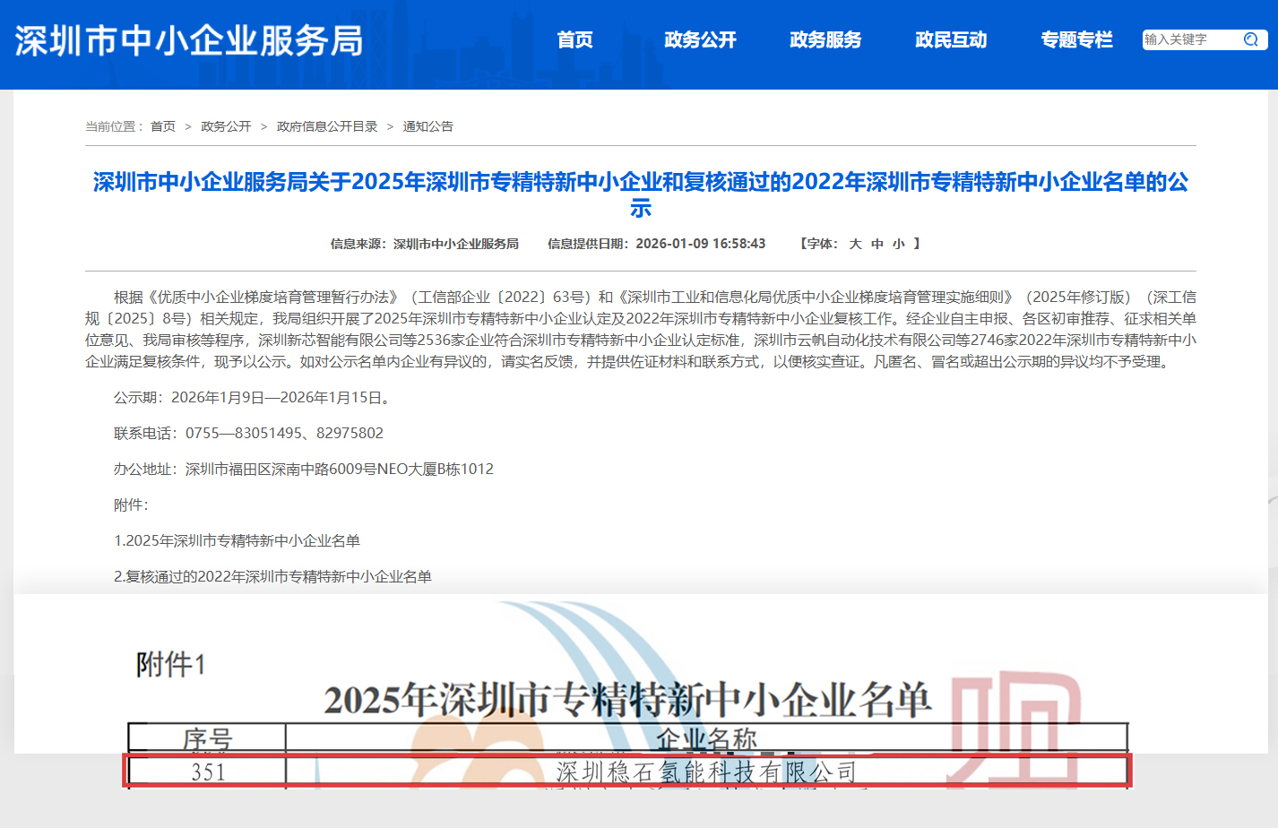Open 政府信息公开目录 breadcrumb link
The width and height of the screenshot is (1278, 828).
tap(327, 126)
